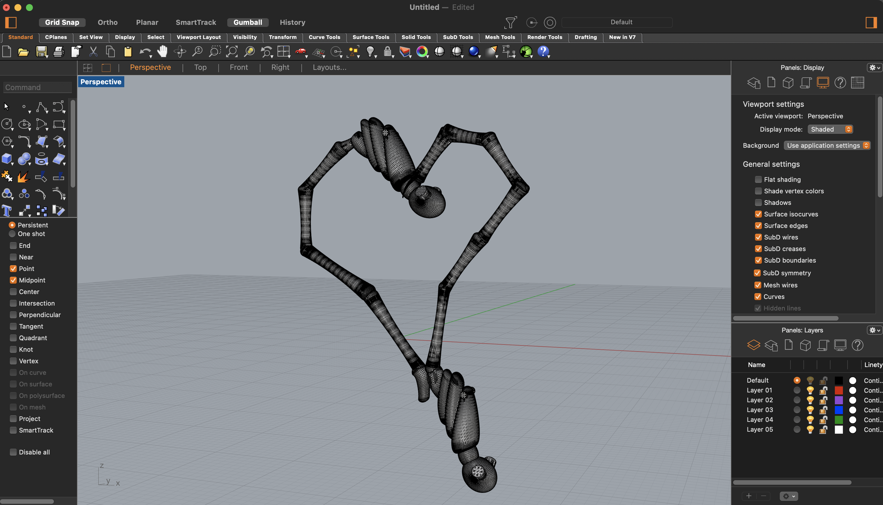Add a new layer with the plus button

click(749, 496)
